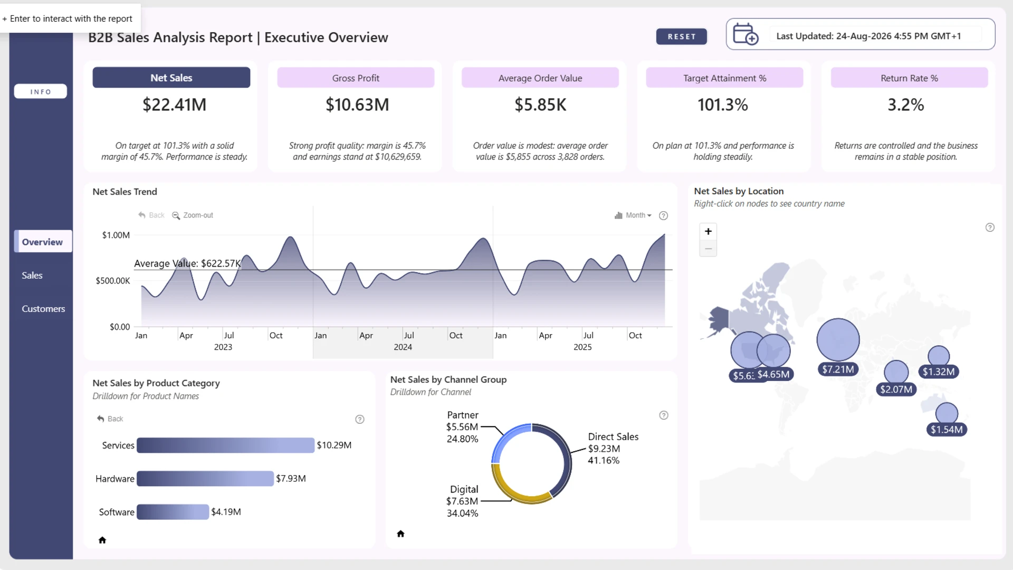Click the Zoom-out magnifier in Net Sales Trend
This screenshot has height=570, width=1013.
tap(176, 215)
